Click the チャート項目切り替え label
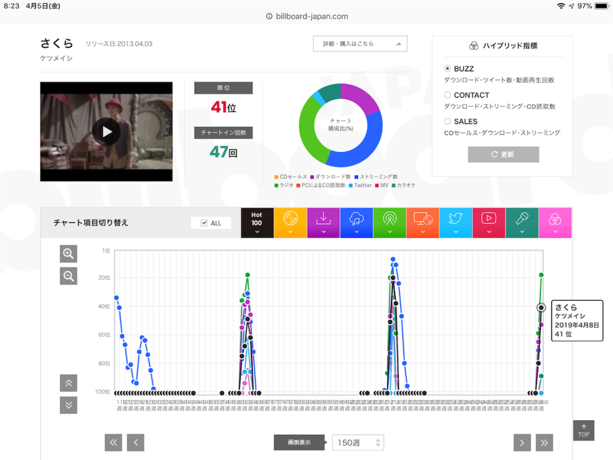The width and height of the screenshot is (613, 460). pos(91,223)
